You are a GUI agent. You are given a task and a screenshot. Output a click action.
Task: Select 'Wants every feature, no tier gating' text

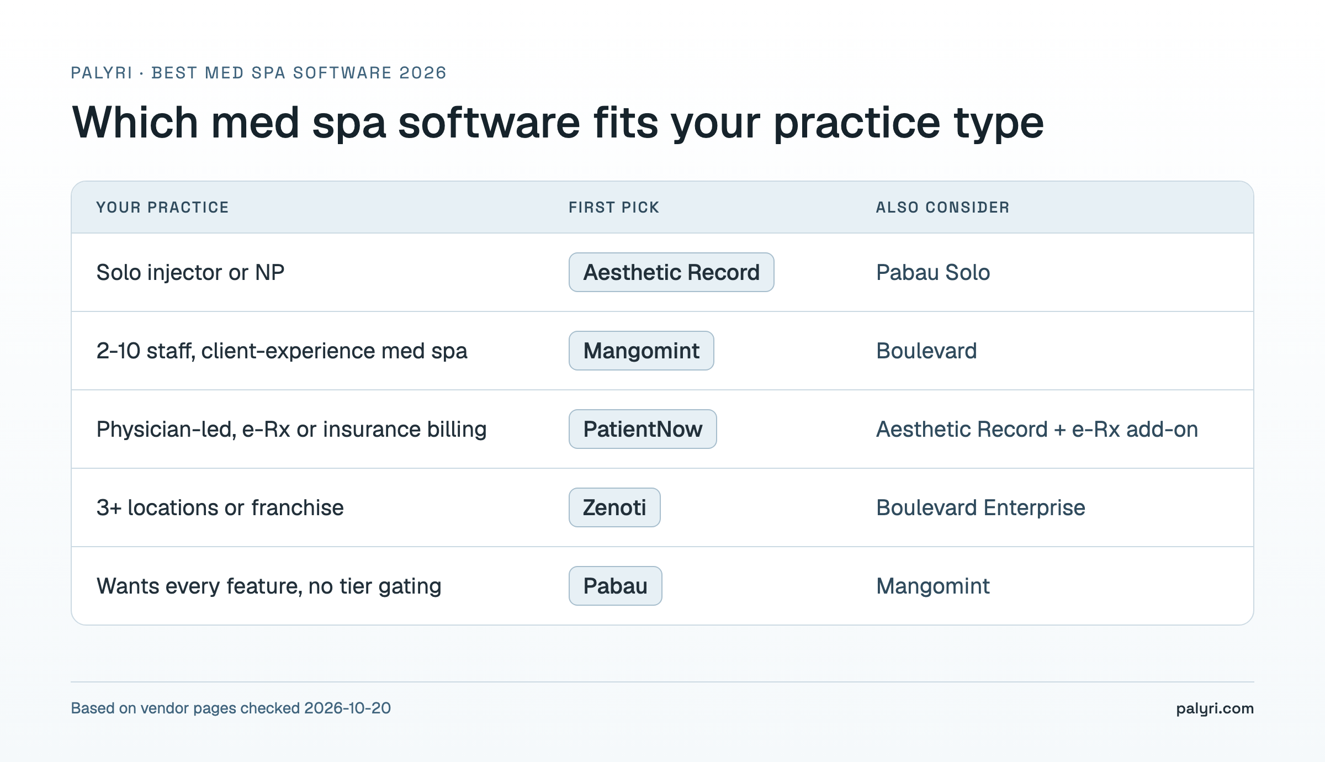pyautogui.click(x=269, y=586)
